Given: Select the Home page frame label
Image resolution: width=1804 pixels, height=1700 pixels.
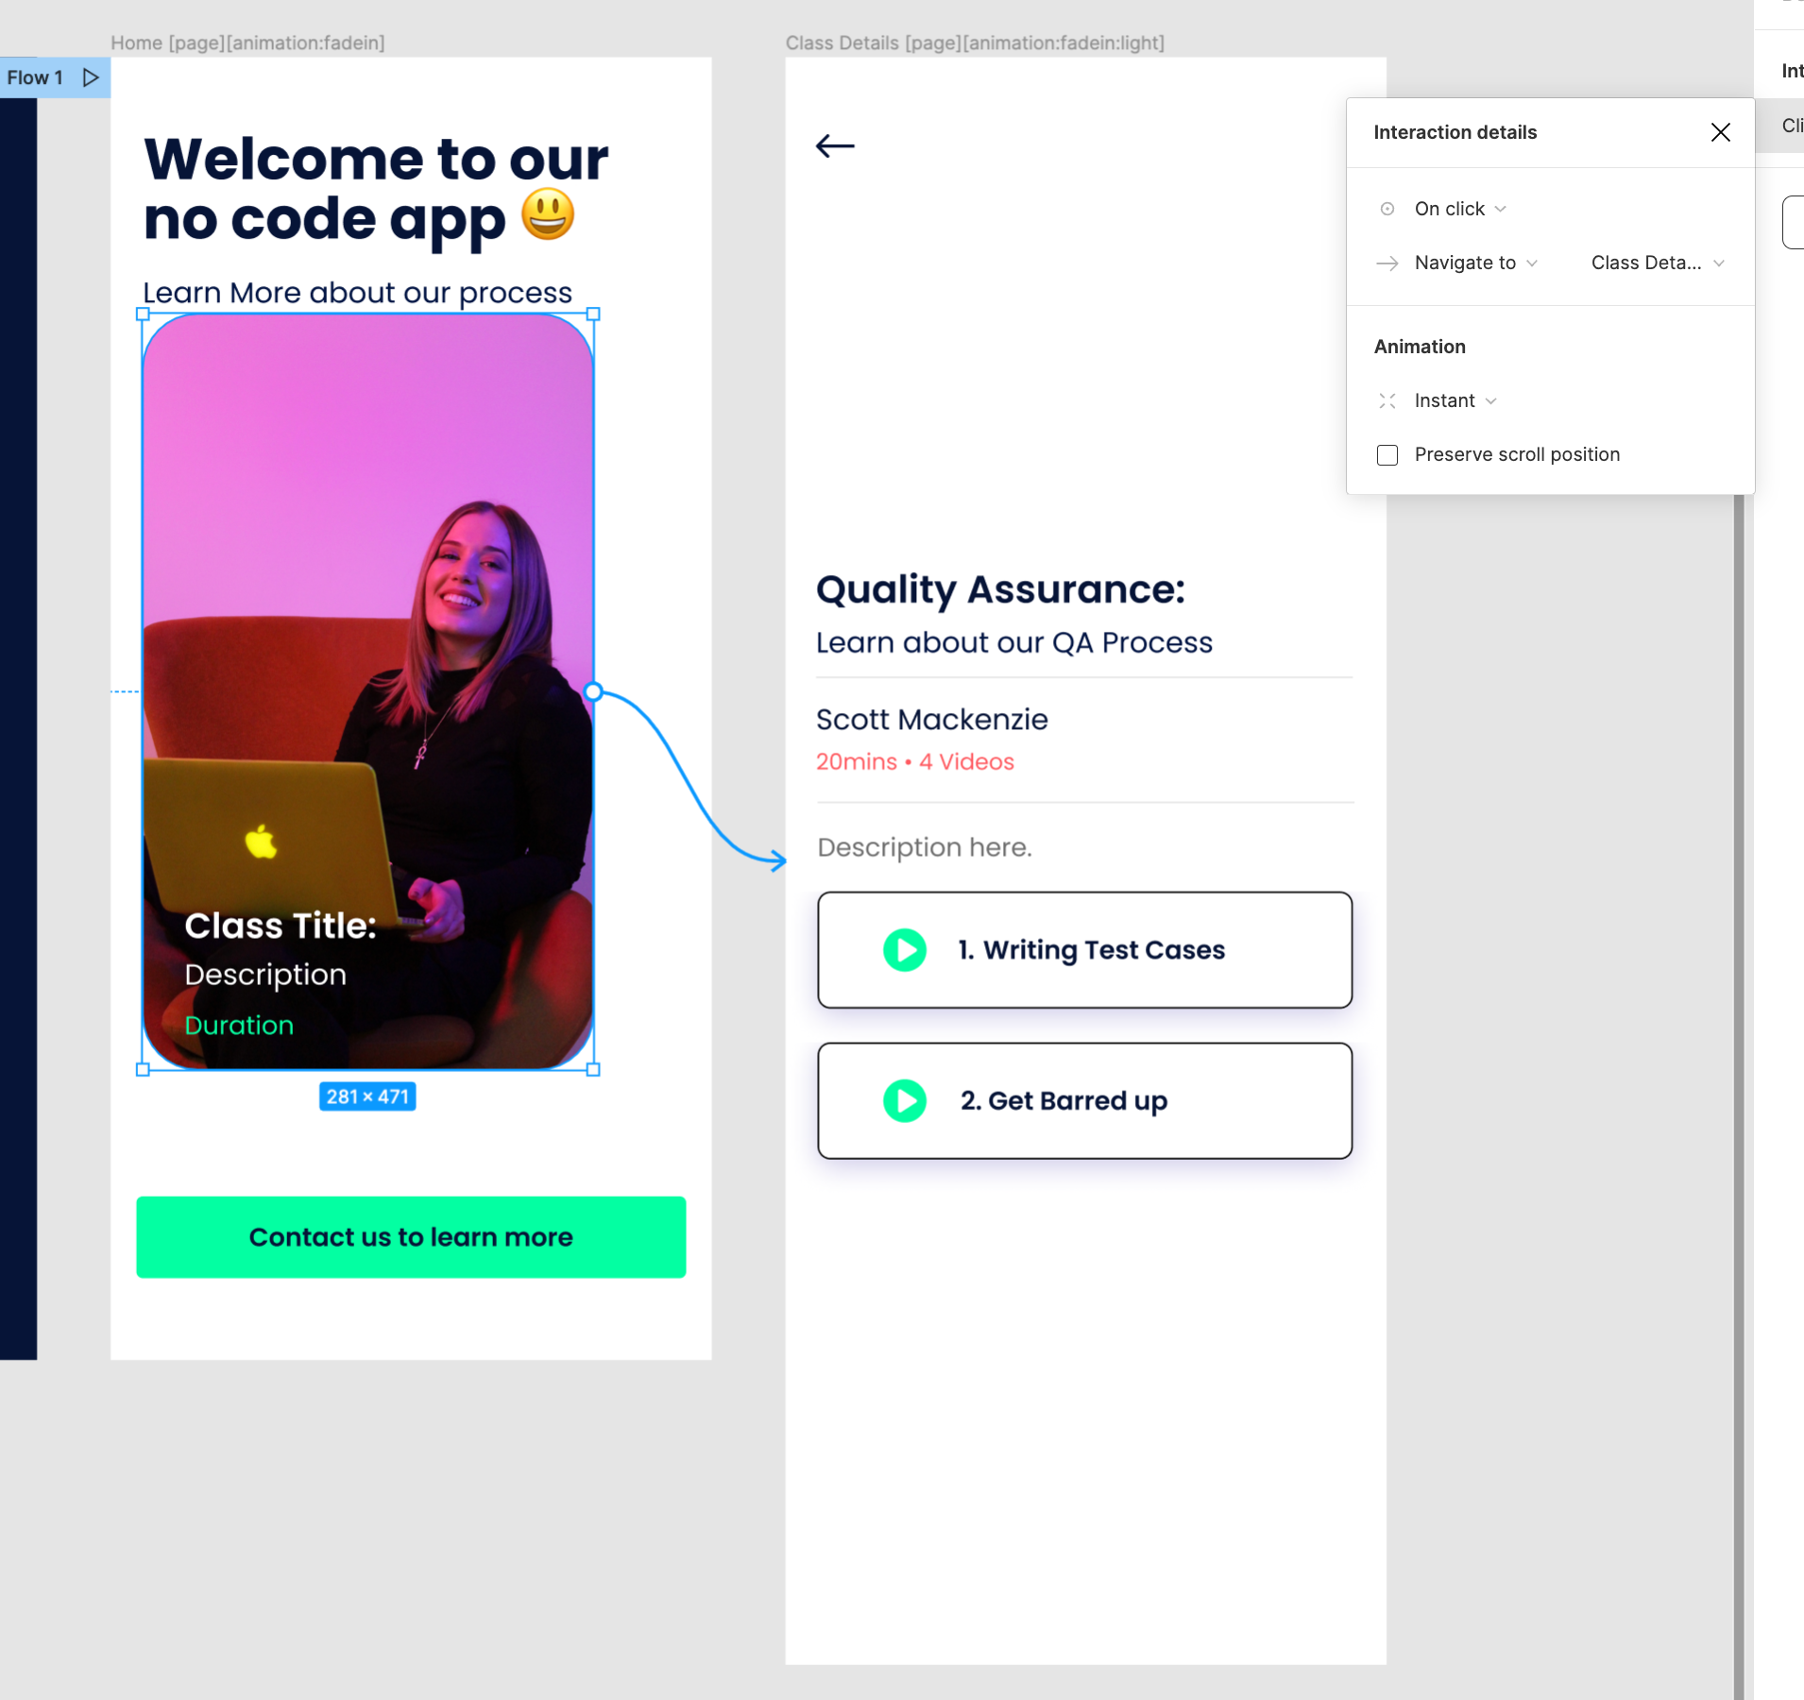Looking at the screenshot, I should tap(247, 42).
